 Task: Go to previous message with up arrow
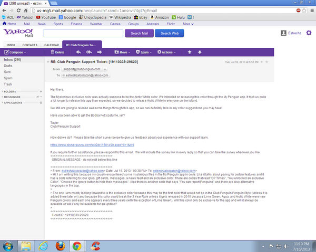click(190, 52)
